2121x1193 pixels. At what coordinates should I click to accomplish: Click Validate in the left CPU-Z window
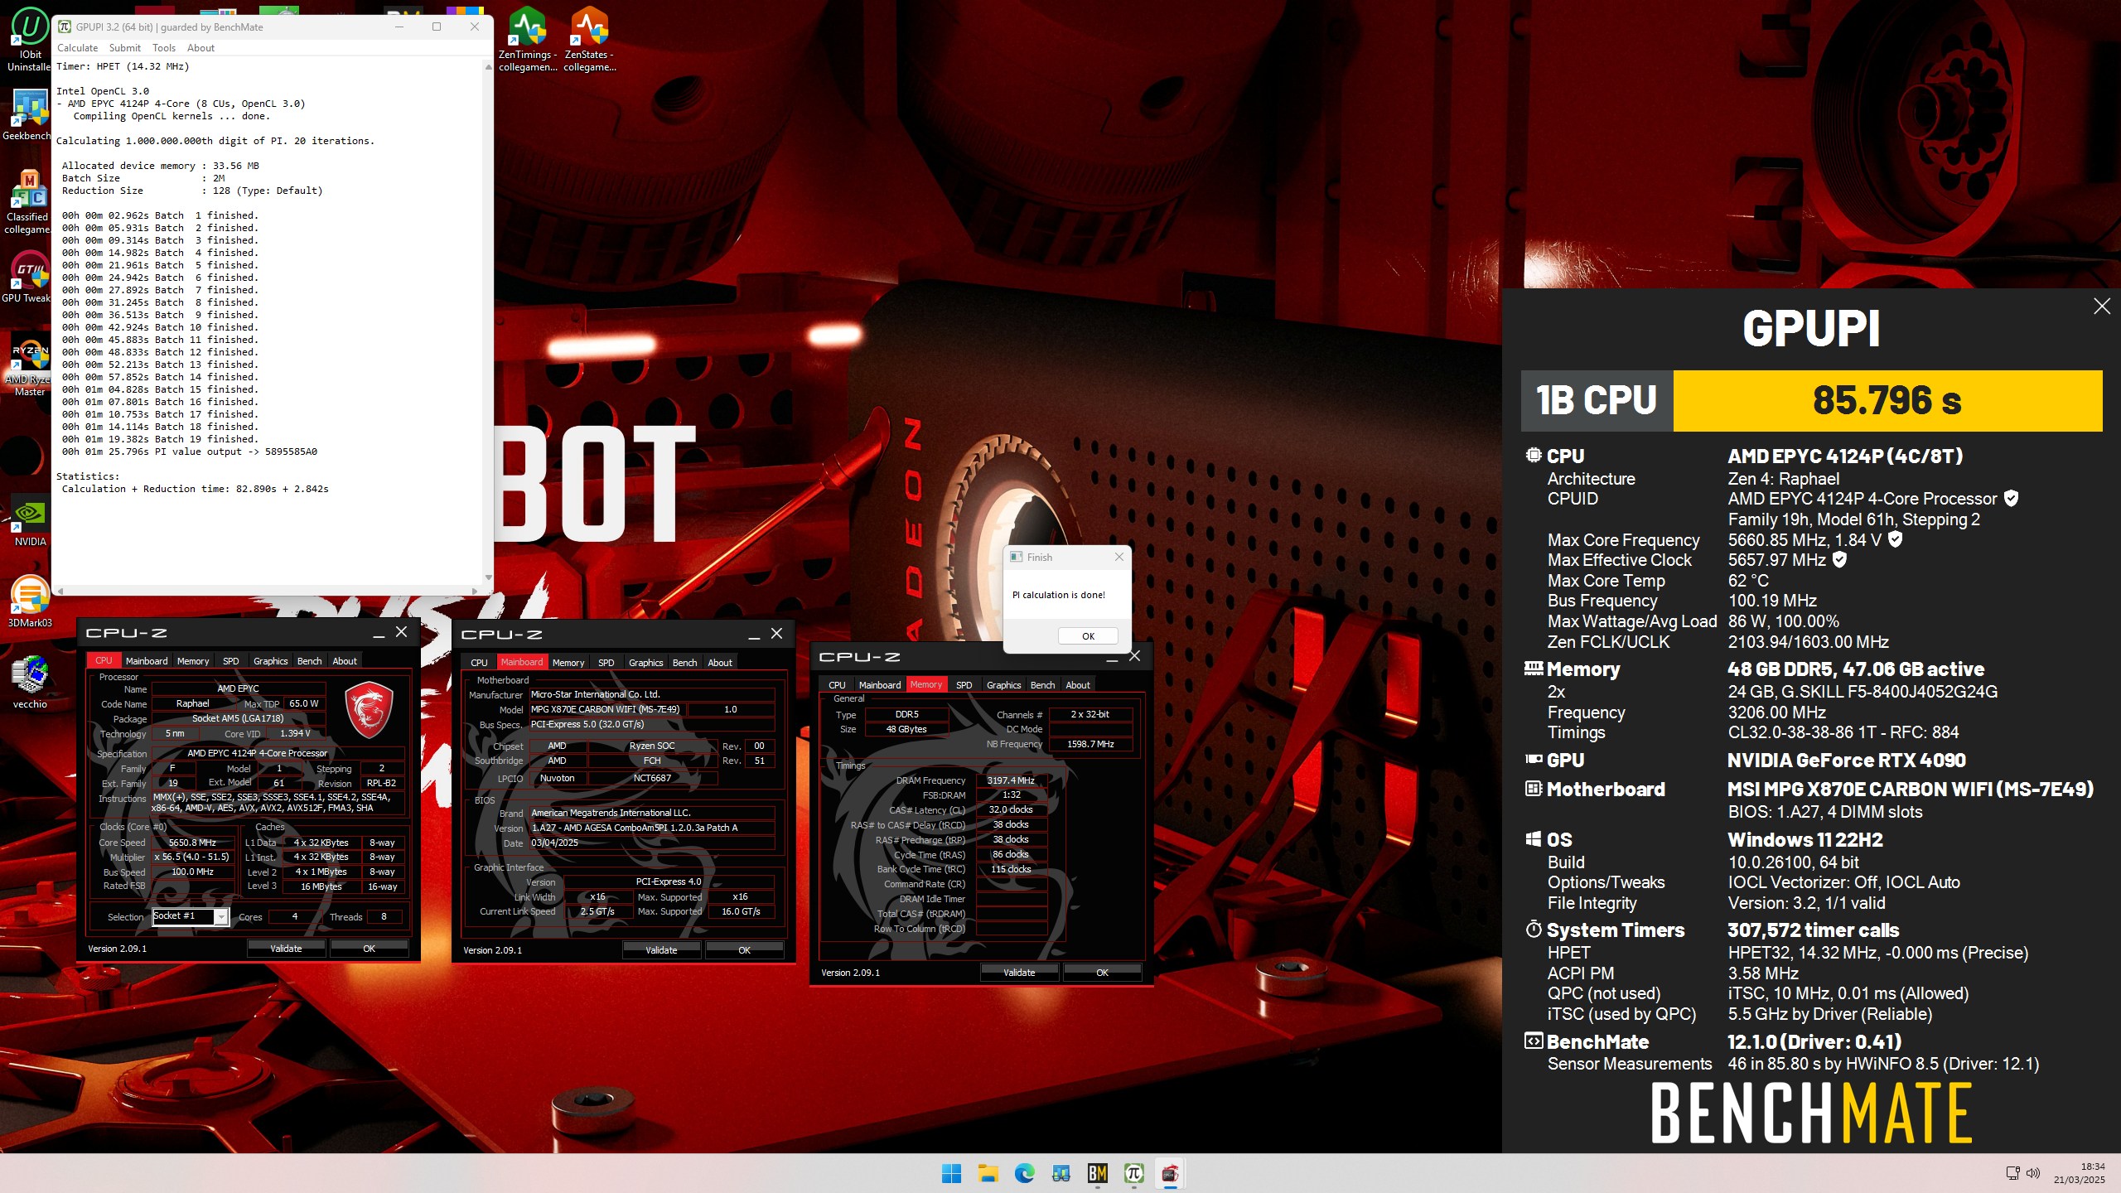point(286,949)
